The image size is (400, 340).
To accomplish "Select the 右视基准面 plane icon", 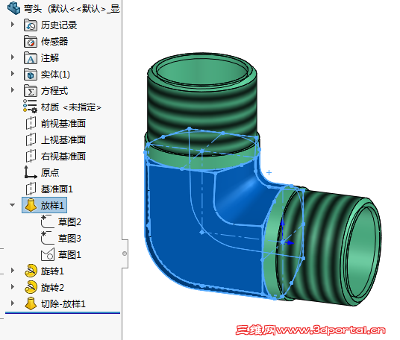I will [x=31, y=156].
